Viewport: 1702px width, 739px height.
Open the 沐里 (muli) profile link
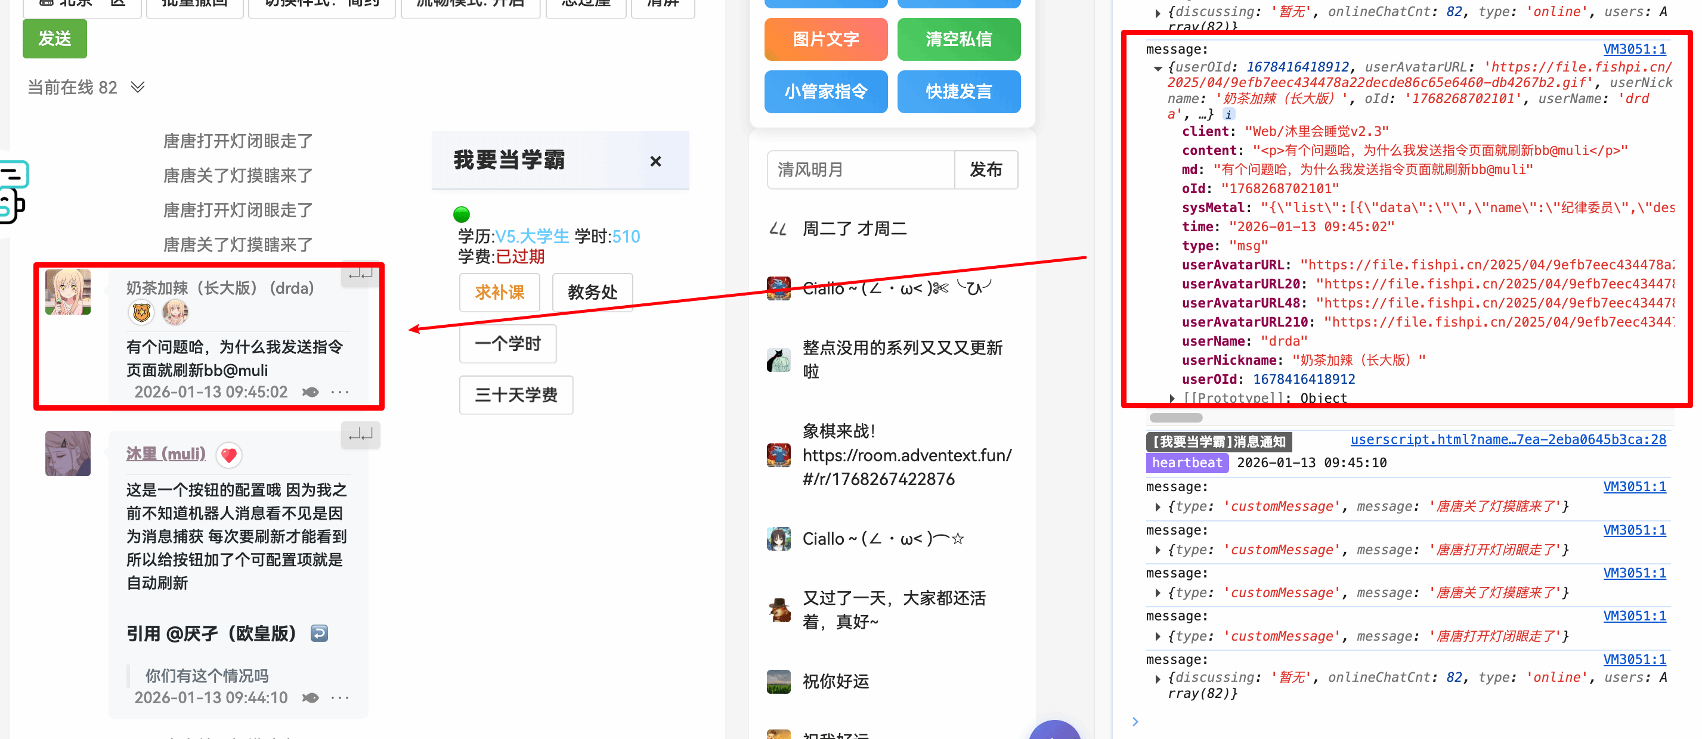click(166, 454)
